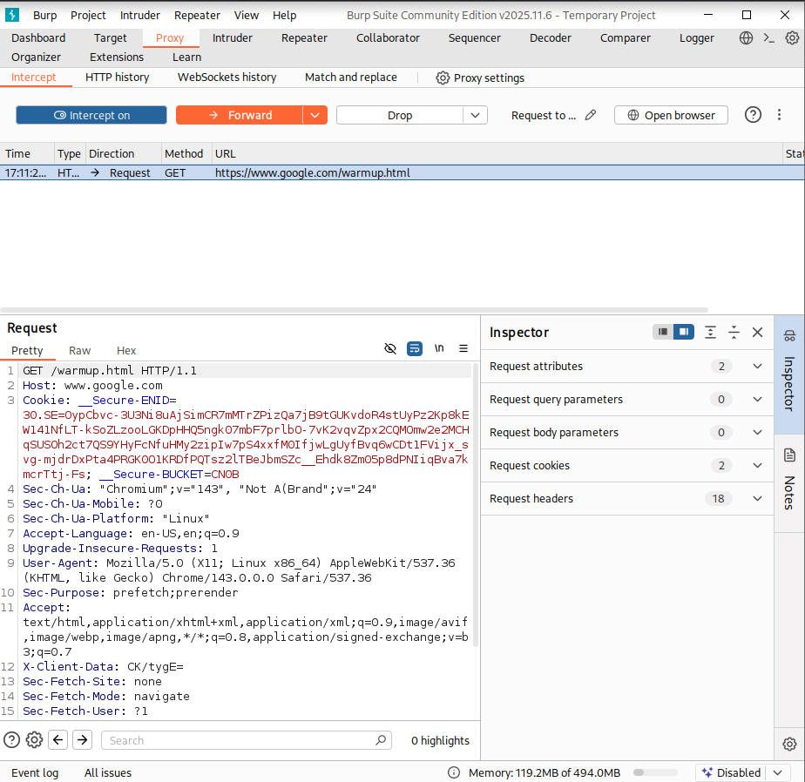
Task: Expand all Inspector sections using the expand icon
Action: [710, 332]
